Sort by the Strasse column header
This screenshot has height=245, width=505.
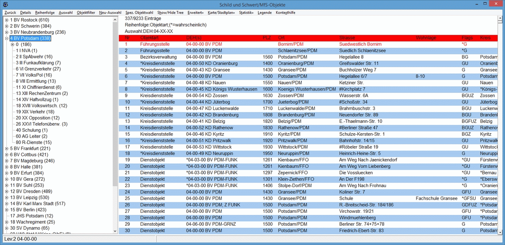coord(347,38)
